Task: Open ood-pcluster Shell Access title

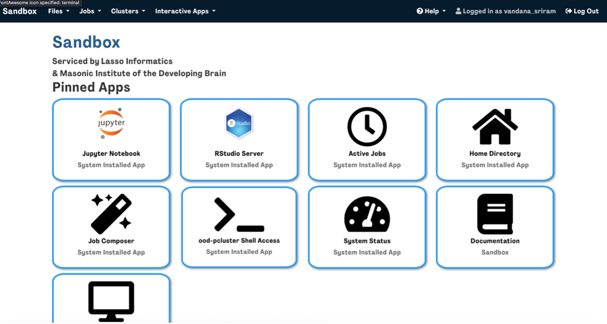Action: [x=239, y=241]
